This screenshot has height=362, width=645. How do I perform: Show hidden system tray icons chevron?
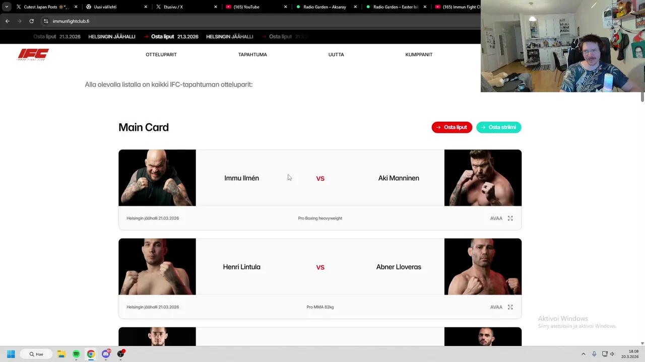[584, 354]
